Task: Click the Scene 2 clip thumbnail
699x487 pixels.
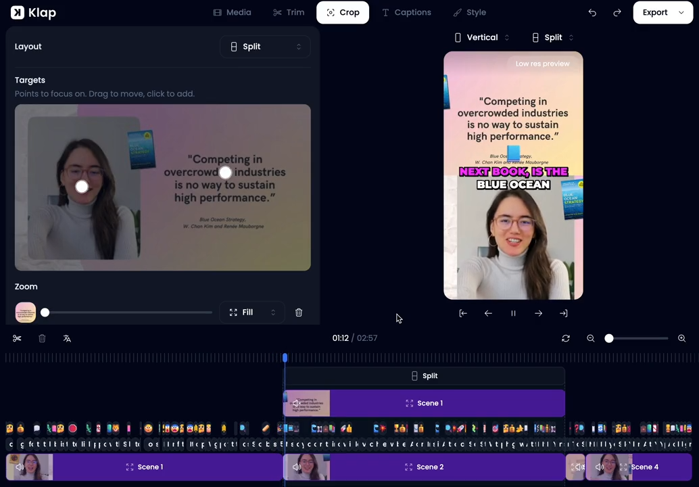Action: tap(307, 467)
